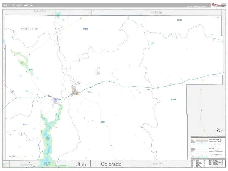Click the "Colorado" state label
The width and height of the screenshot is (228, 171).
tap(111, 164)
